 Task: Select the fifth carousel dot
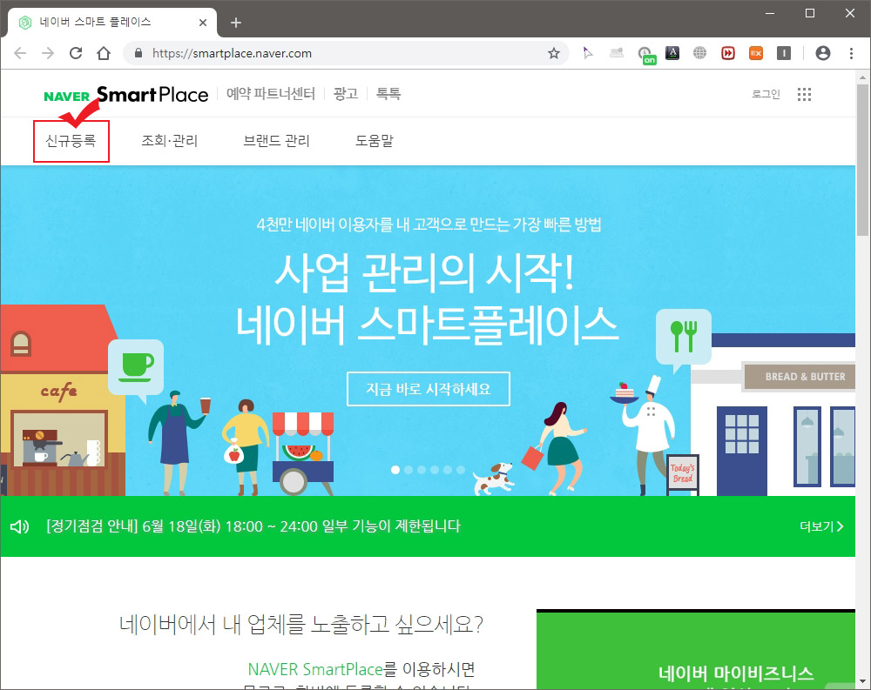coord(448,470)
